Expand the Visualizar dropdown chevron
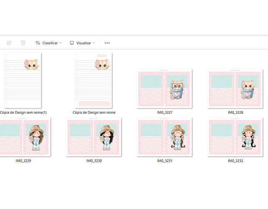The height and width of the screenshot is (209, 268). 94,43
